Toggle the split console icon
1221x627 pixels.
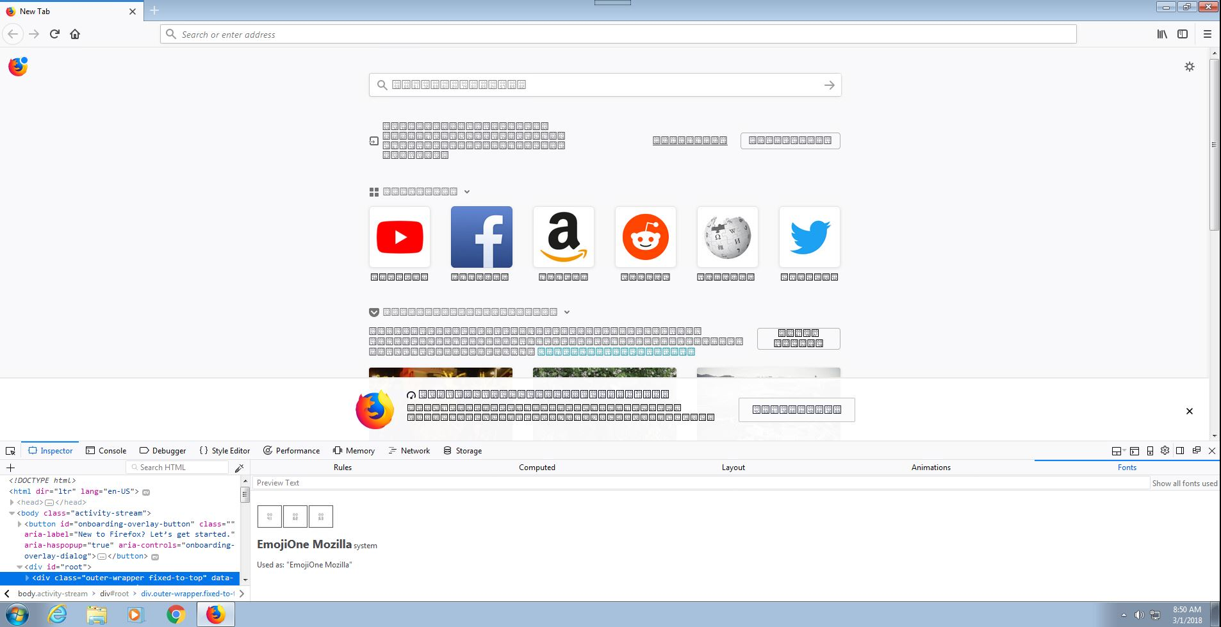(1135, 451)
